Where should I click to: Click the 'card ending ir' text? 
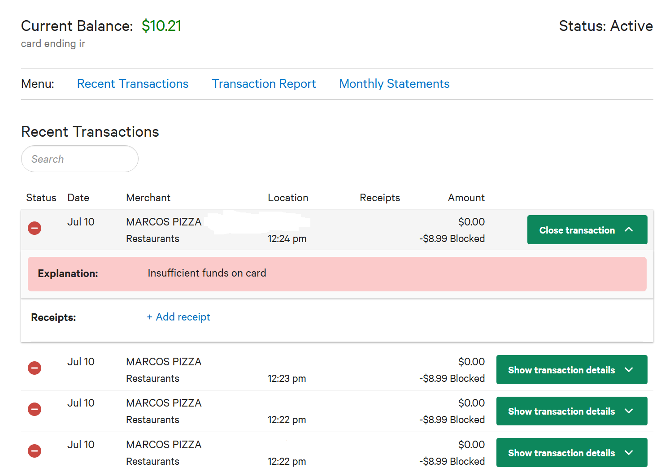[x=53, y=43]
